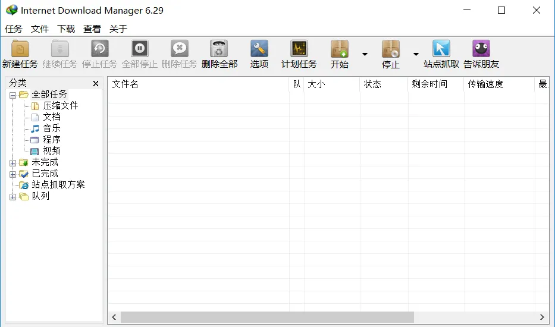Open the 计划任务 scheduler icon
Screen dimensions: 555x327
[x=299, y=49]
